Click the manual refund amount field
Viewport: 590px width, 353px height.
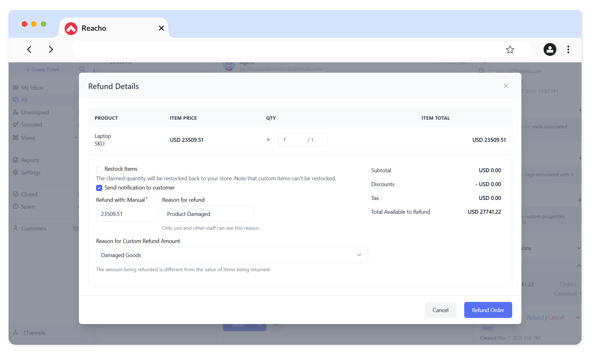click(x=127, y=214)
